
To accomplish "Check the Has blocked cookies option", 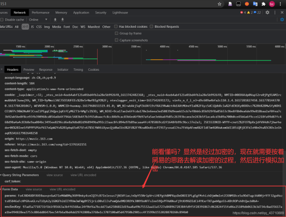I will click(x=116, y=27).
